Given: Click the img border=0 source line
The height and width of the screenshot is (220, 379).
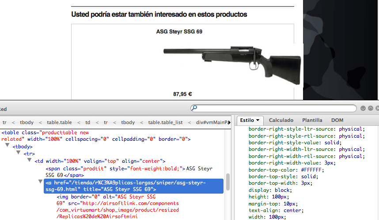Looking at the screenshot, I should (x=117, y=206).
